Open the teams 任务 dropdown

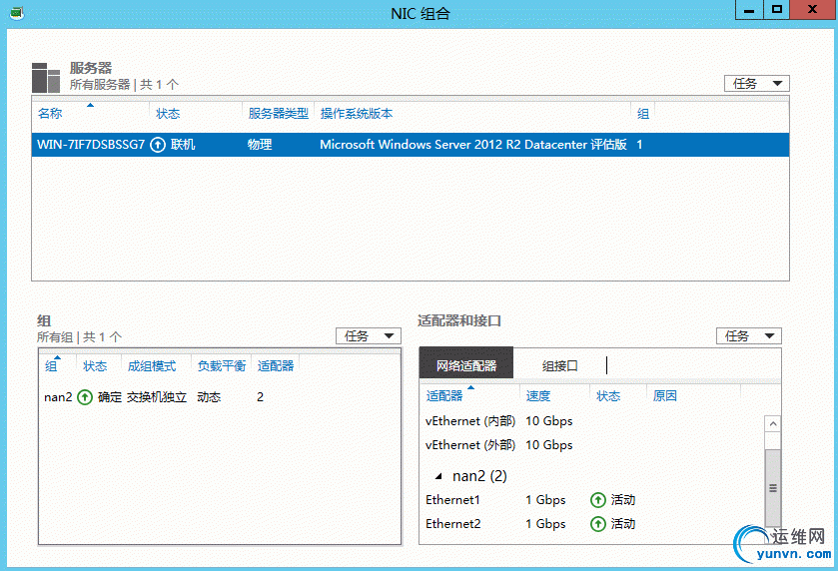point(369,336)
